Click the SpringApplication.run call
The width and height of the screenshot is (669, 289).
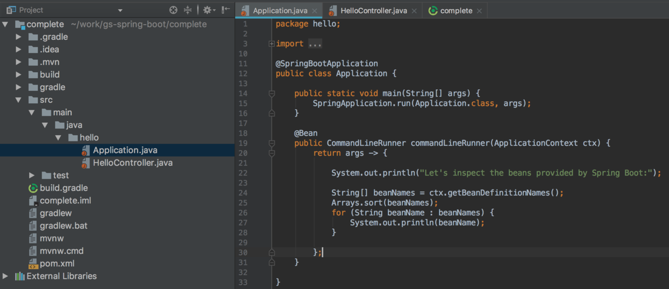click(x=422, y=103)
